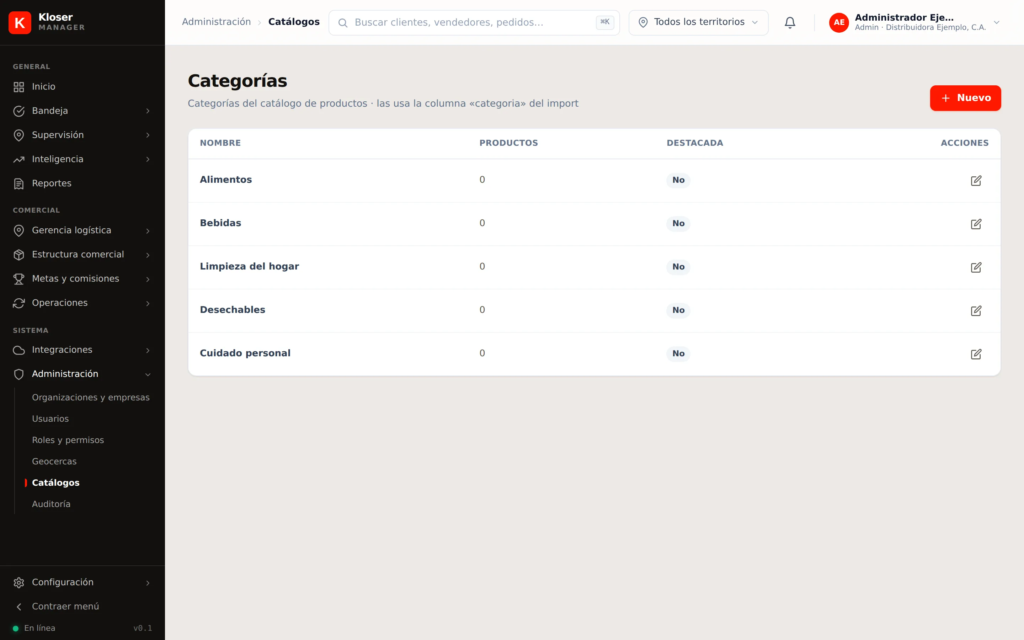Edit the Desechables category
The width and height of the screenshot is (1024, 640).
point(976,311)
